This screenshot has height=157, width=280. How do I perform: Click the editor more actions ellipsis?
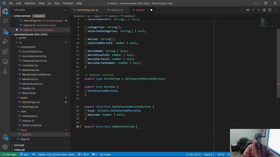tap(275, 10)
